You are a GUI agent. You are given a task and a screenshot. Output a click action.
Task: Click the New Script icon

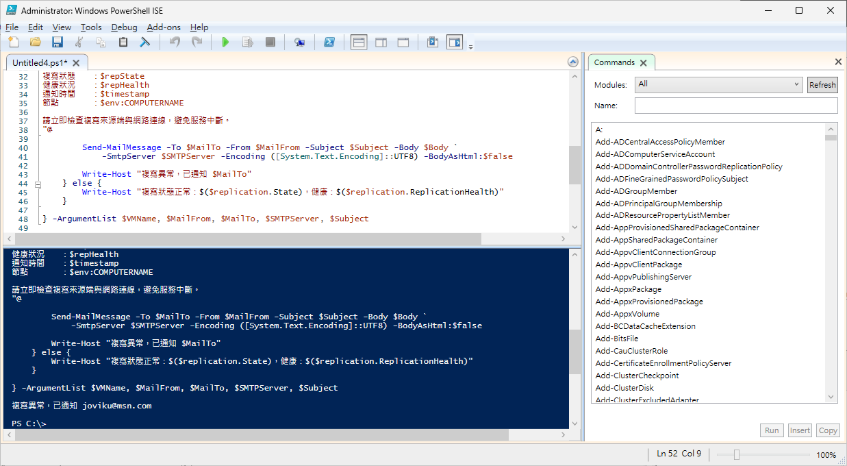(14, 42)
